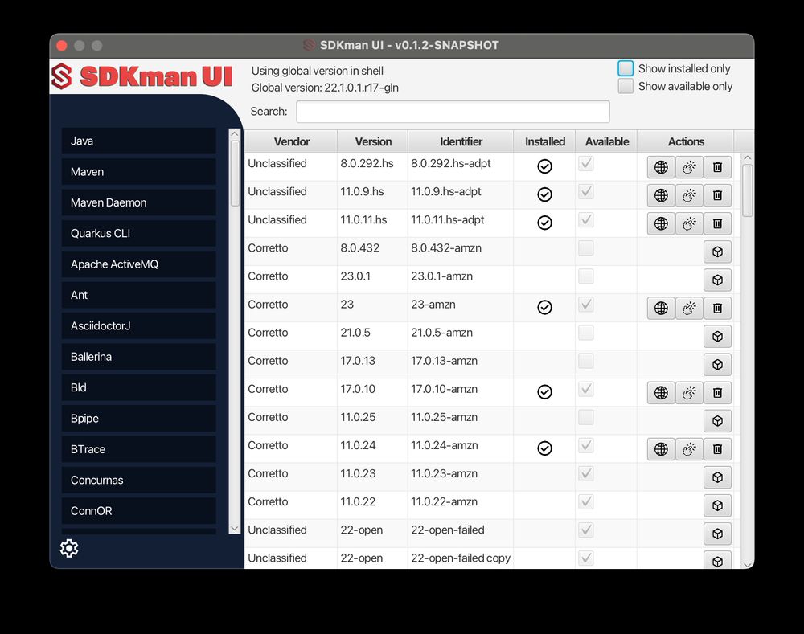Screen dimensions: 804x634
Task: Sort table by Available column header
Action: tap(606, 141)
